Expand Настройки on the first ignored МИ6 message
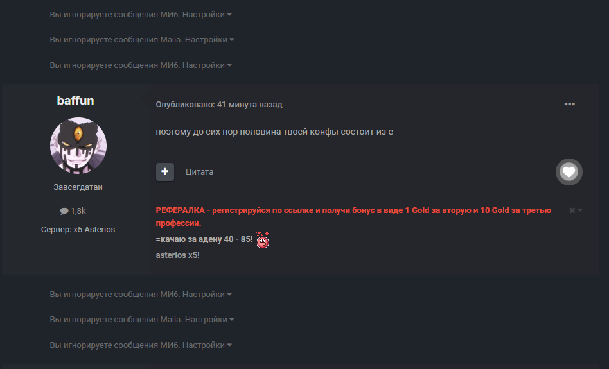 (x=207, y=14)
